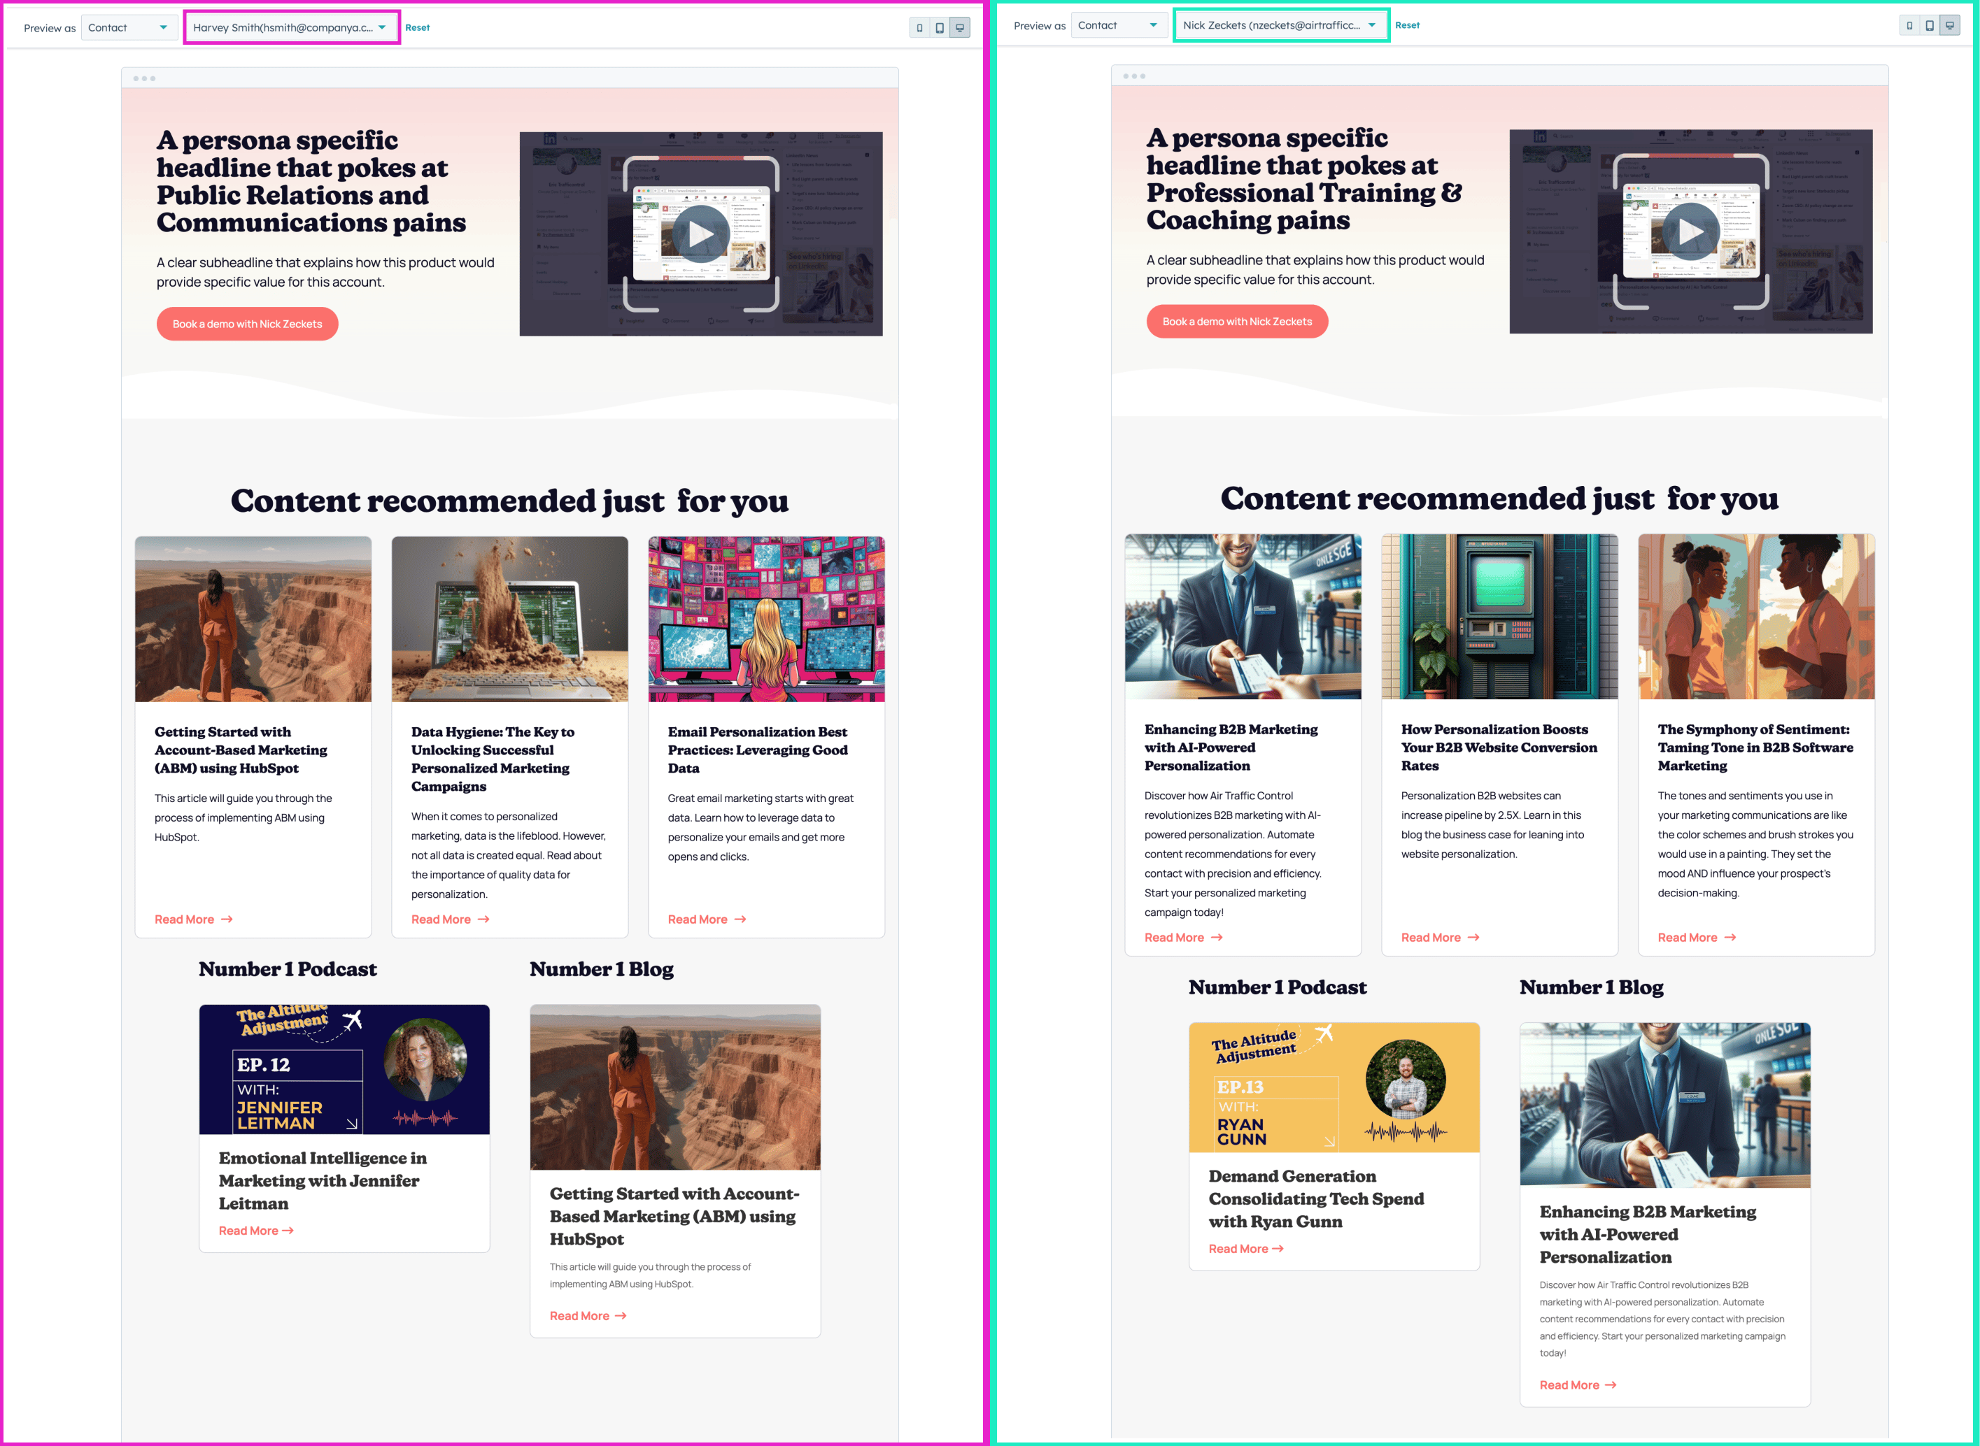The image size is (1980, 1446).
Task: Open the Harvey Smith contact dropdown
Action: coord(292,28)
